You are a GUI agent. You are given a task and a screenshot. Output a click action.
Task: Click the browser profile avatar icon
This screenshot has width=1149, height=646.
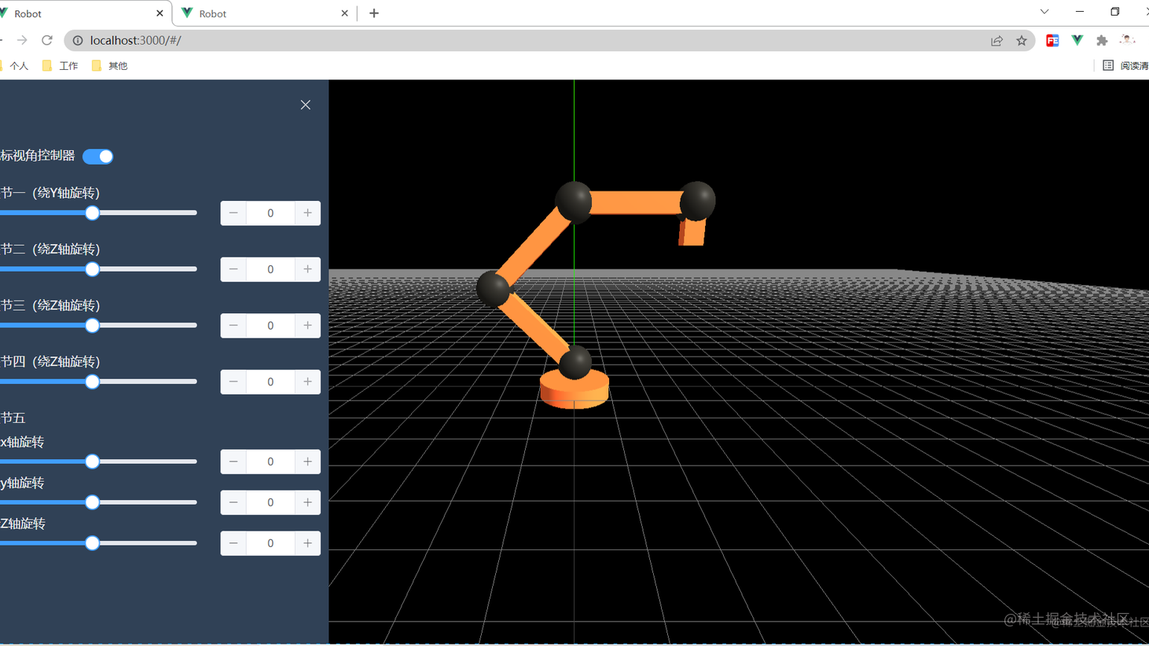[1126, 40]
